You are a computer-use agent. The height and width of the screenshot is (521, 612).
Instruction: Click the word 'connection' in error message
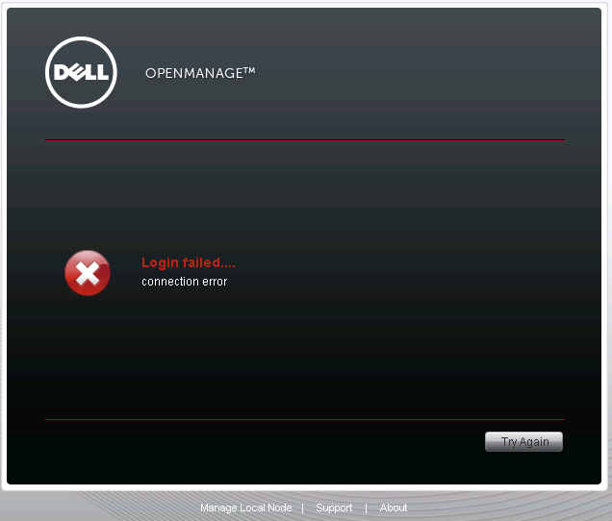pyautogui.click(x=167, y=282)
